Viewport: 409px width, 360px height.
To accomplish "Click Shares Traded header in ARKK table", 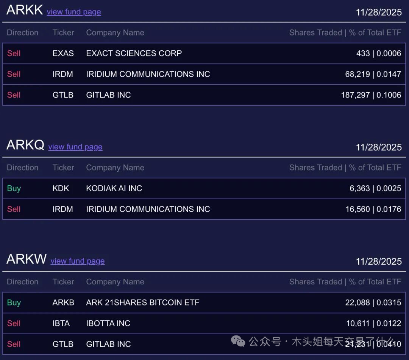I will [x=315, y=33].
